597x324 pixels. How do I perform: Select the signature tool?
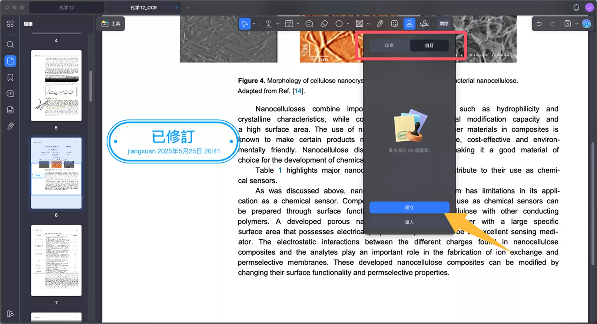(x=424, y=24)
